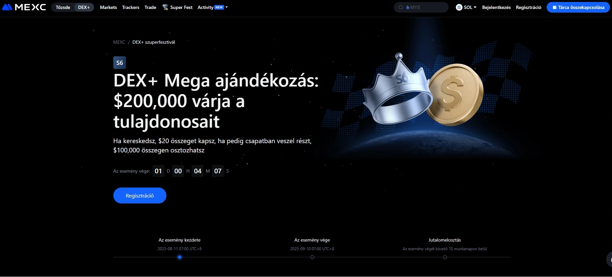612x277 pixels.
Task: Click the S6 season badge
Action: [x=120, y=63]
